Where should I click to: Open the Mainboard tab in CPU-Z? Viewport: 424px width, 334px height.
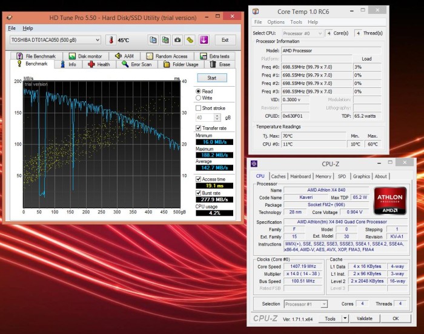tap(300, 176)
